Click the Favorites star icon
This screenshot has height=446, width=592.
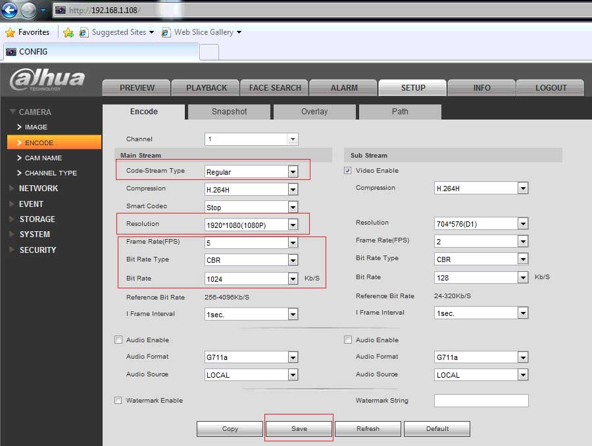[10, 32]
